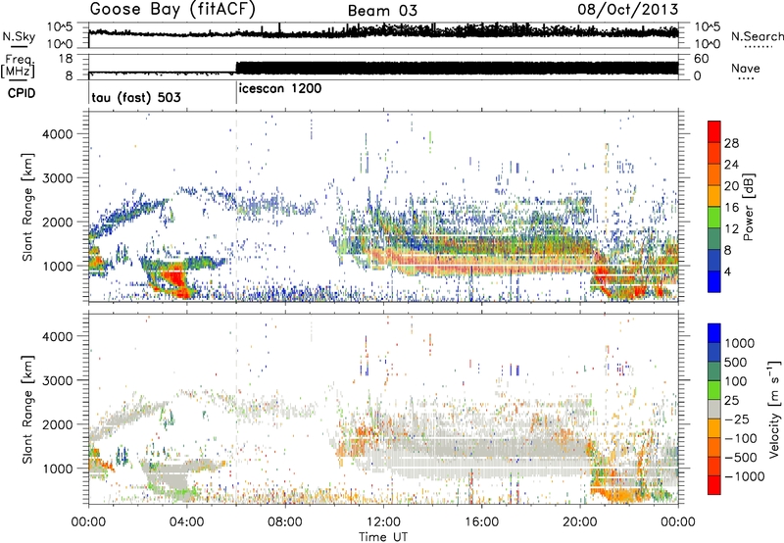Click the '28' tick on Power color bar
Image resolution: width=784 pixels, height=543 pixels.
click(x=731, y=143)
